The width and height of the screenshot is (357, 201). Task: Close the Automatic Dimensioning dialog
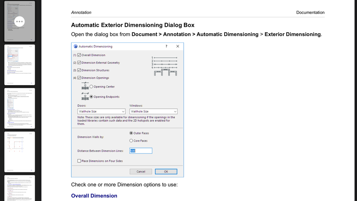coord(178,46)
